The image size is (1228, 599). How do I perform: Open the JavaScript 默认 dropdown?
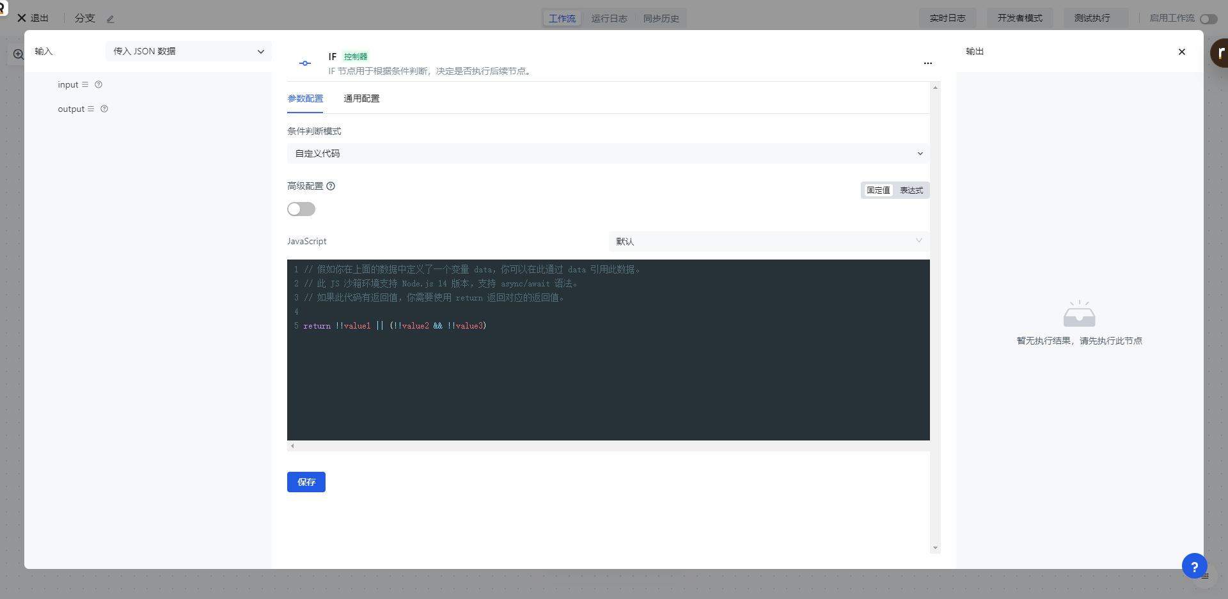768,241
